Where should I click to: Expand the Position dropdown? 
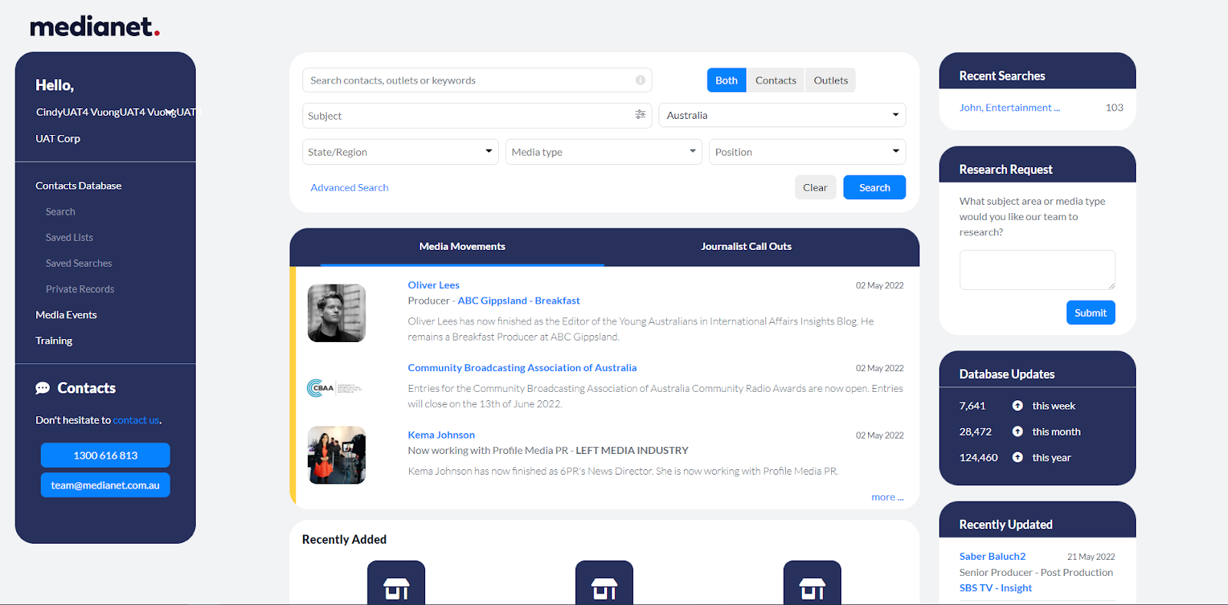(807, 152)
